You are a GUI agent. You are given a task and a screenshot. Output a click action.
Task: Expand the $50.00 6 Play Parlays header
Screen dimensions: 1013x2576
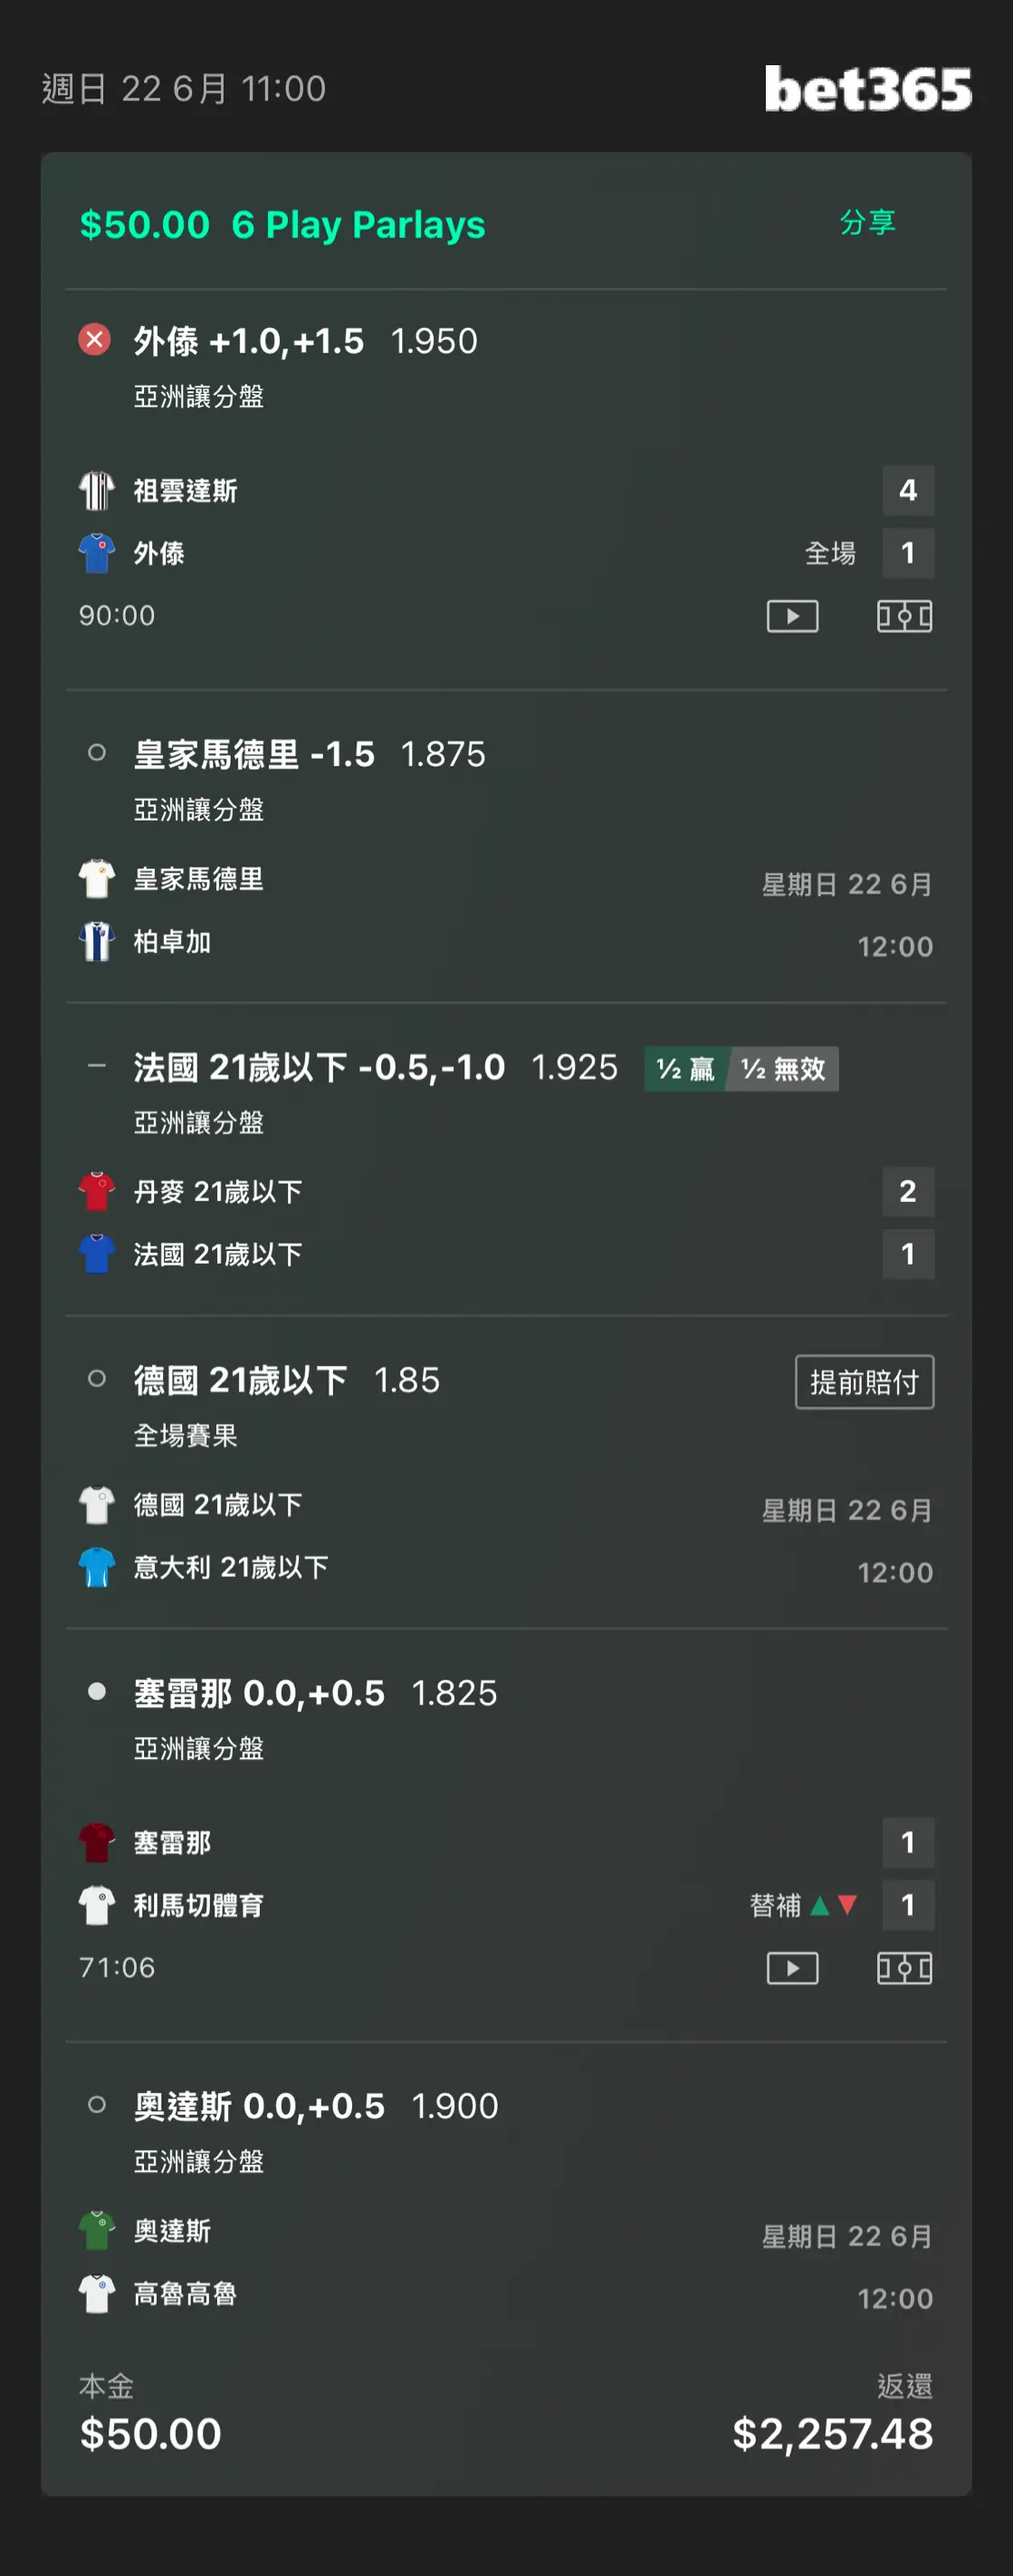pos(282,225)
